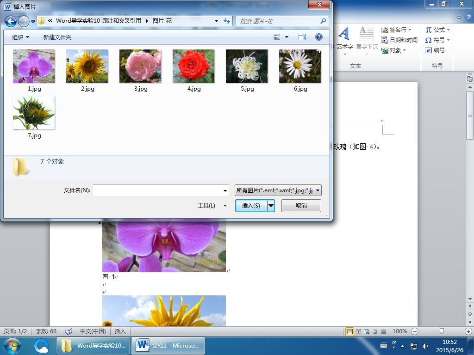474x355 pixels.
Task: Toggle the preview pane icon
Action: [x=302, y=37]
